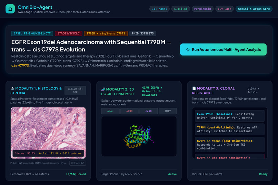Switch to the 1M17 structure tab
Screen dimensions: 278x185
pyautogui.click(x=168, y=111)
